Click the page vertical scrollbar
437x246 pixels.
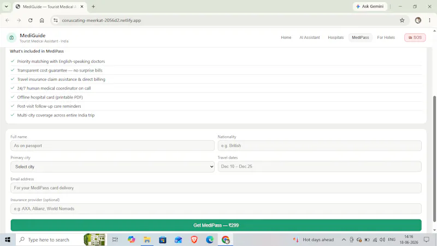coord(434,159)
